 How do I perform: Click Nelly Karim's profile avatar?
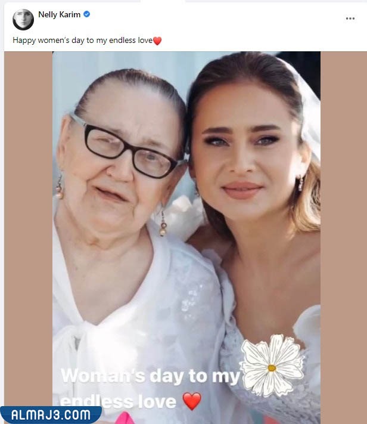[23, 19]
